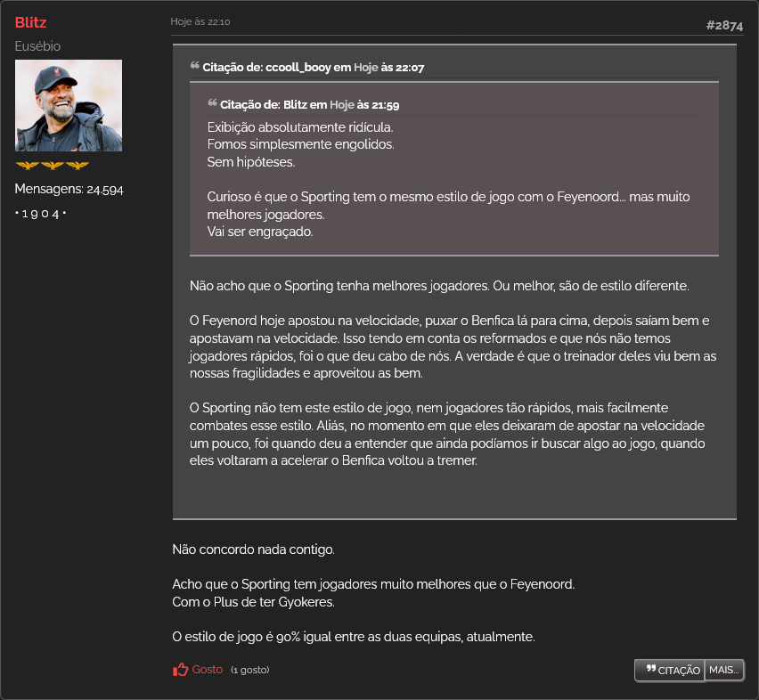Click line 'Vai ser engraçado.'
This screenshot has width=759, height=700.
[260, 232]
